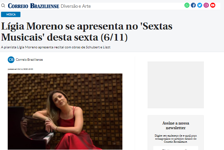Click the posted date timestamp
This screenshot has height=150, width=224.
[20, 69]
